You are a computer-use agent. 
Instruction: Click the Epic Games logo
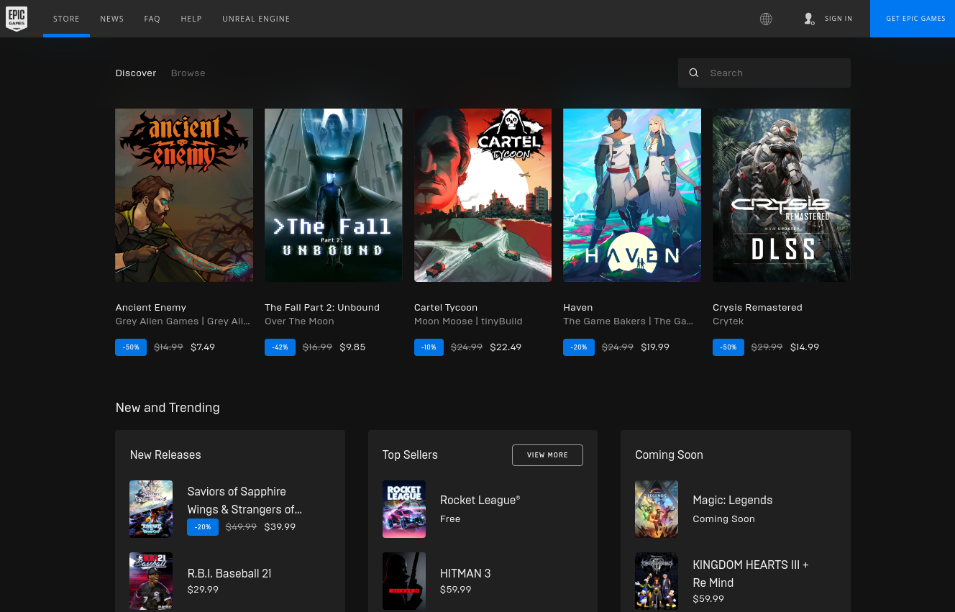[x=17, y=19]
